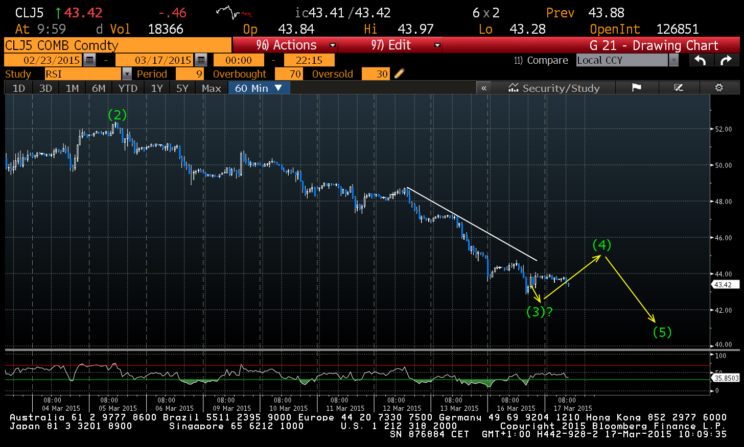Expand the 97 Edit dropdown menu
This screenshot has height=447, width=744.
(437, 45)
